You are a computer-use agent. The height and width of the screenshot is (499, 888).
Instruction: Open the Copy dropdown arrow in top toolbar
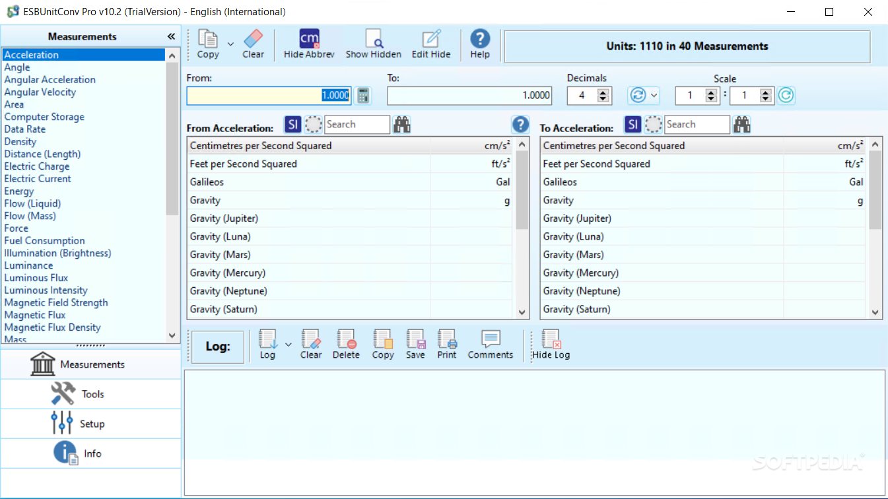[x=230, y=44]
